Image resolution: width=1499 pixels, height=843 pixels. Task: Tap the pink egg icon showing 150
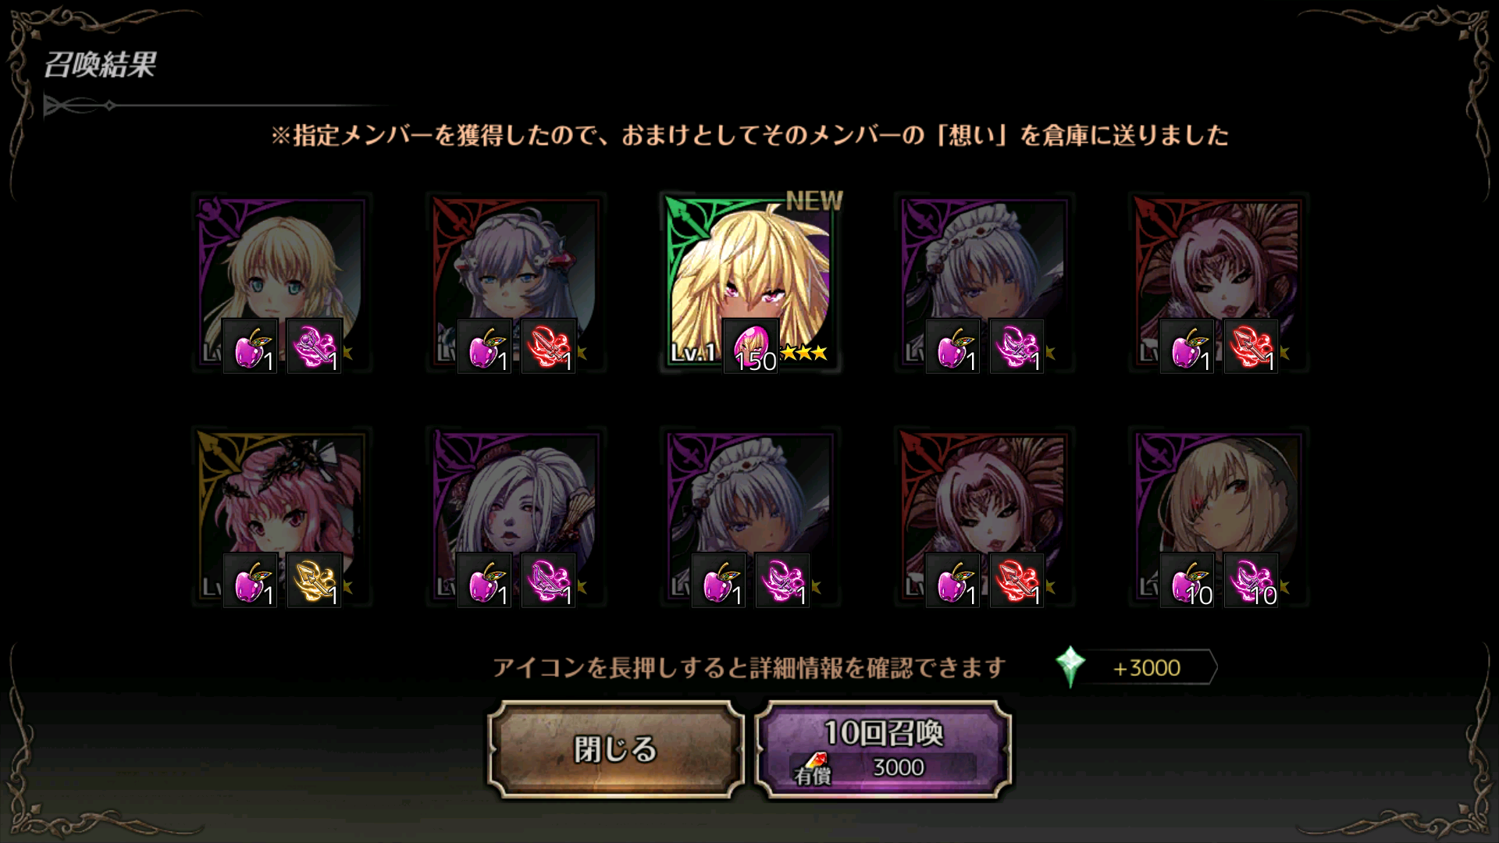[750, 345]
